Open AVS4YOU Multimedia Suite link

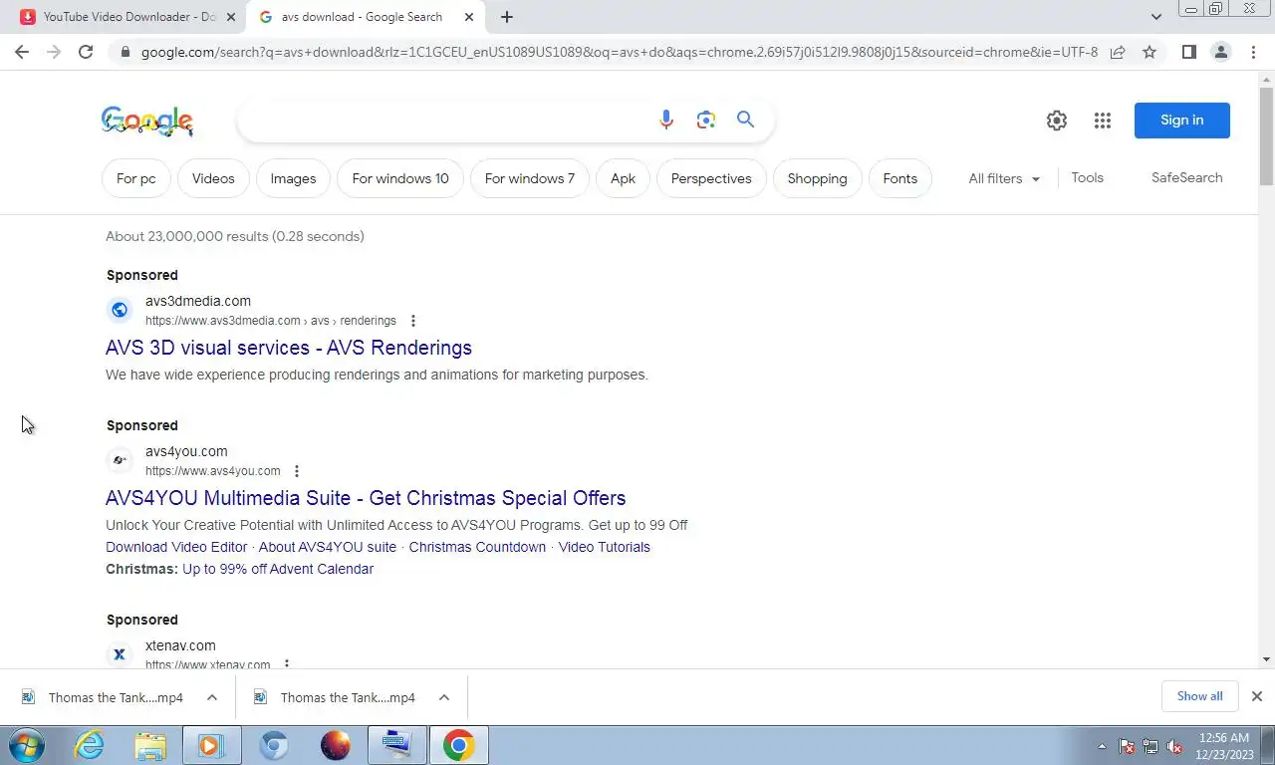coord(366,498)
